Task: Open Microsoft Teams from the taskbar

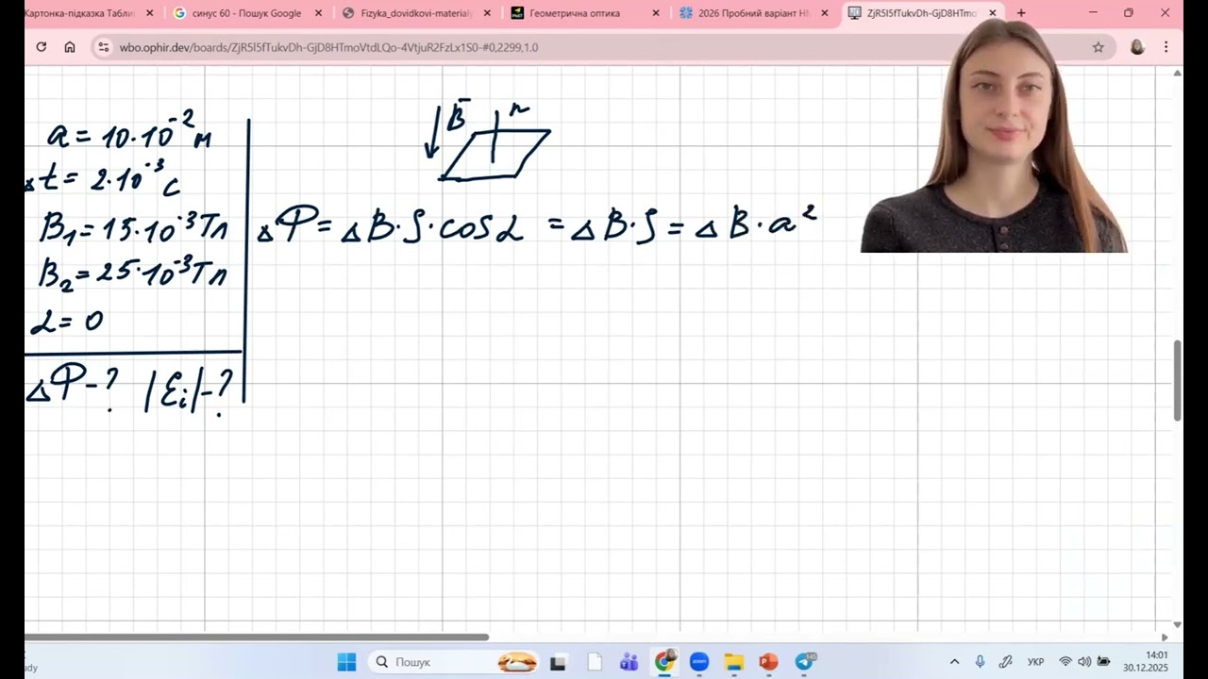Action: click(629, 662)
